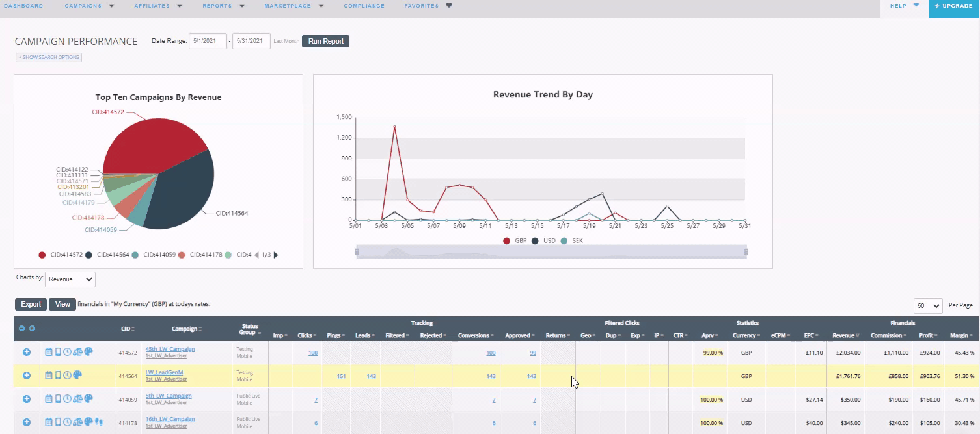Open the Per Page count dropdown

tap(929, 305)
